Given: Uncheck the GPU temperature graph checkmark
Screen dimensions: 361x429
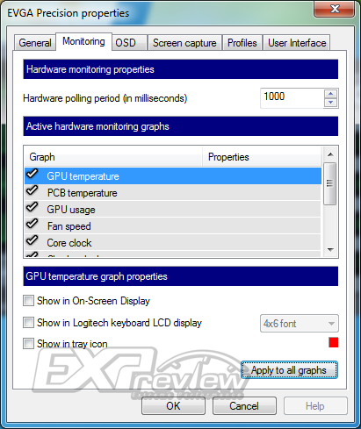Looking at the screenshot, I should point(32,174).
